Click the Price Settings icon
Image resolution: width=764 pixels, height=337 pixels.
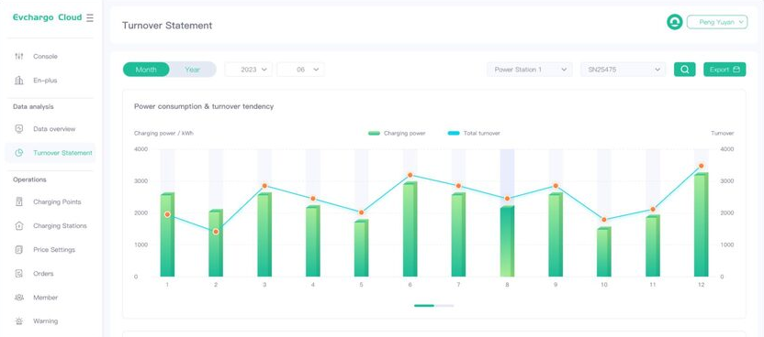[19, 250]
